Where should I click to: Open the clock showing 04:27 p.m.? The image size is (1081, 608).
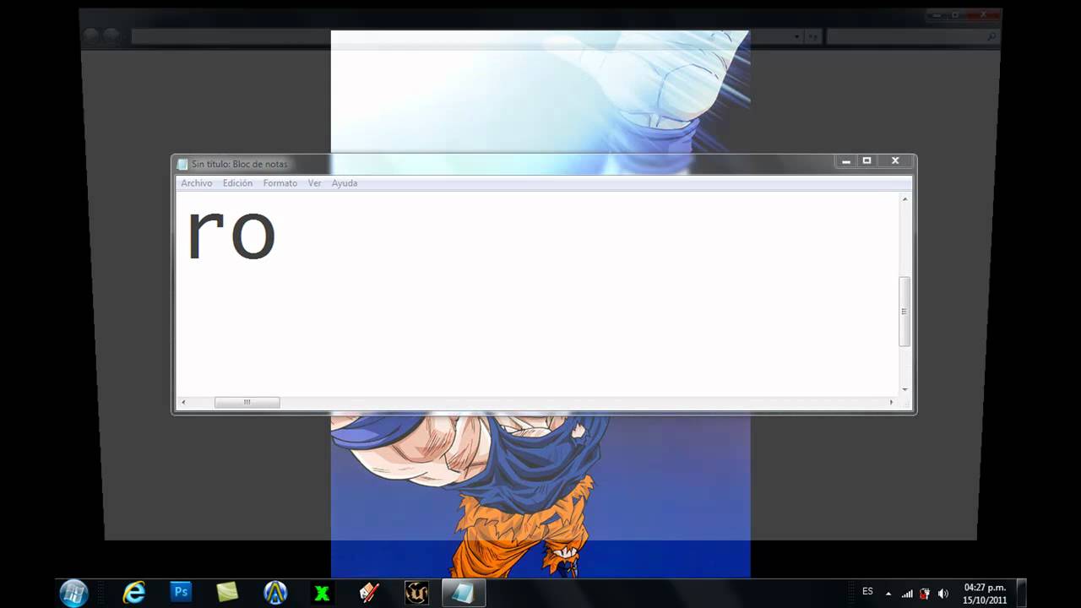pyautogui.click(x=985, y=594)
